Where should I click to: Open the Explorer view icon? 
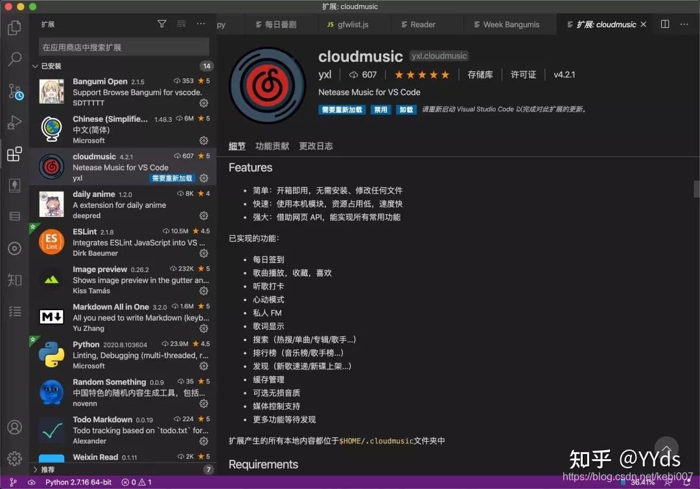[x=15, y=28]
